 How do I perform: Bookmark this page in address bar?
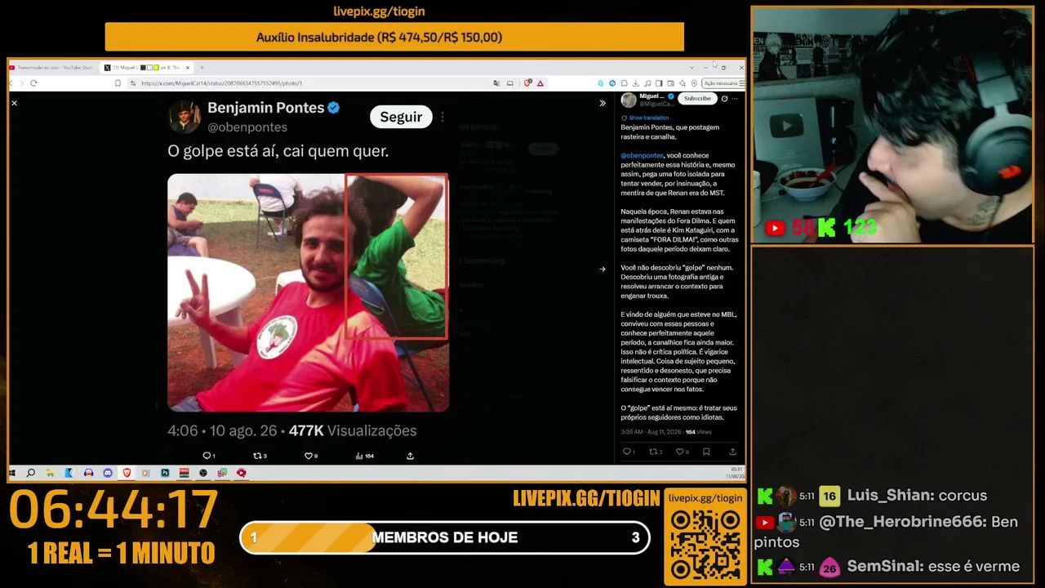pyautogui.click(x=118, y=82)
